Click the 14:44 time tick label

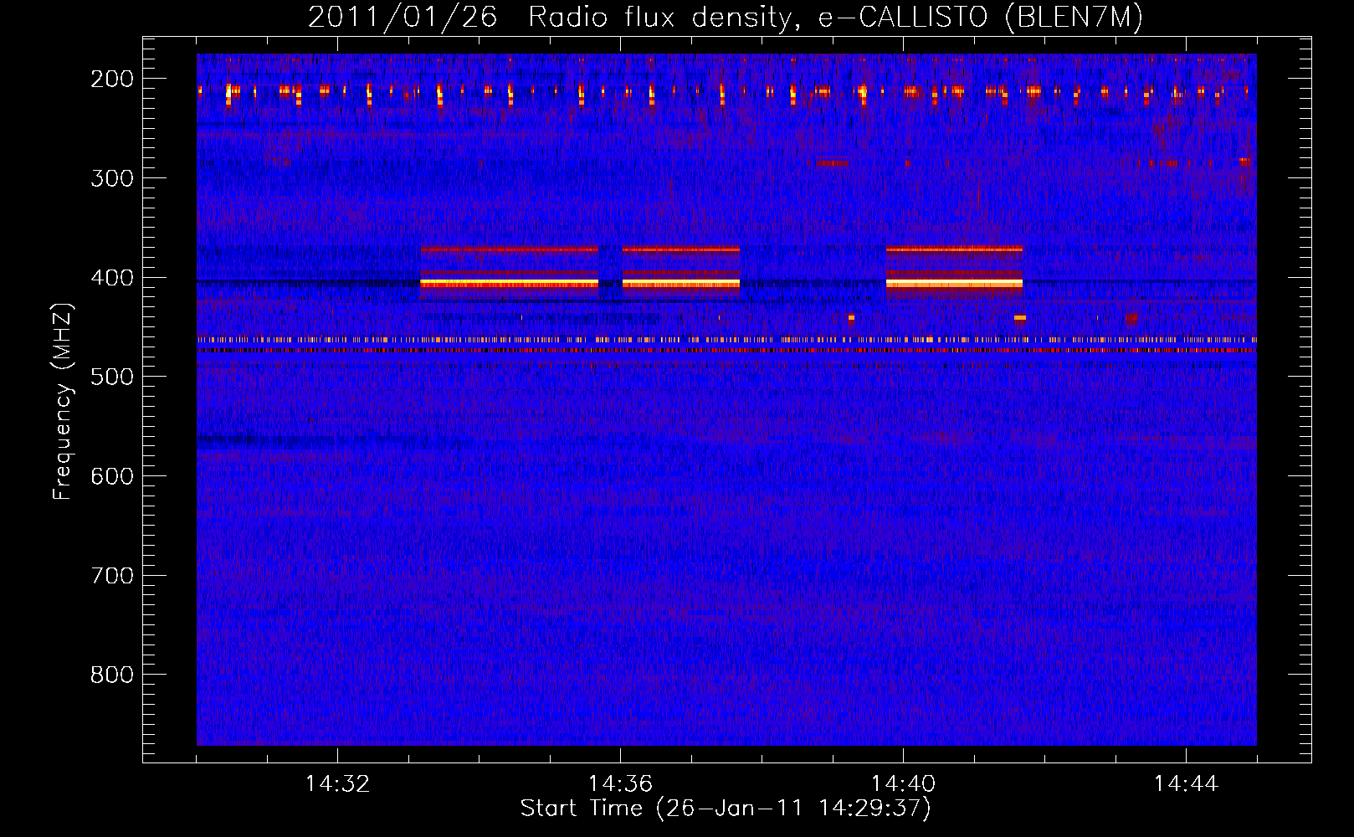[1186, 784]
